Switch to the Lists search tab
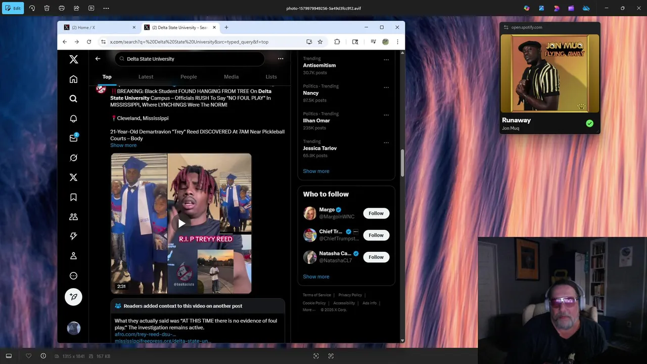Screen dimensions: 647x364 click(x=271, y=77)
